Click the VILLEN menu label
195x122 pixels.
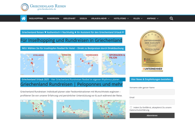[x=136, y=19]
